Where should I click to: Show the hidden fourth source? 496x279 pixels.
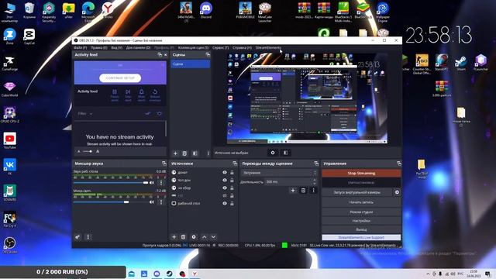click(225, 195)
